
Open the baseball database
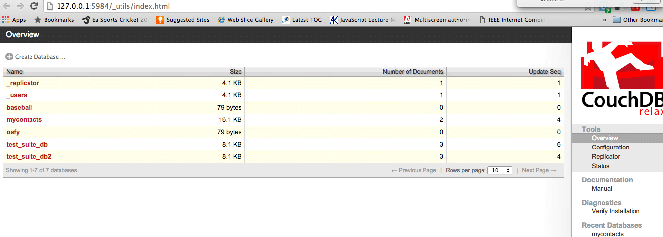[19, 108]
